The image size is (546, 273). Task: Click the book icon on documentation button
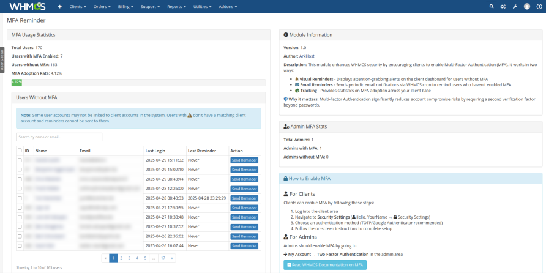(289, 265)
